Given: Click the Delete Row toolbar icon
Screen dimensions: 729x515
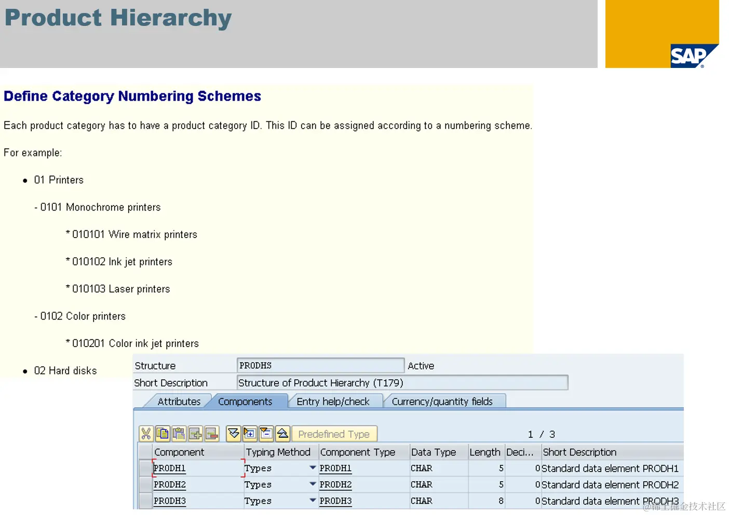Looking at the screenshot, I should (211, 434).
